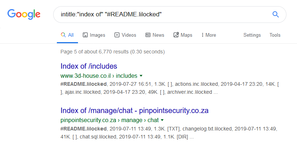Switch to the Videos tab

[x=129, y=35]
